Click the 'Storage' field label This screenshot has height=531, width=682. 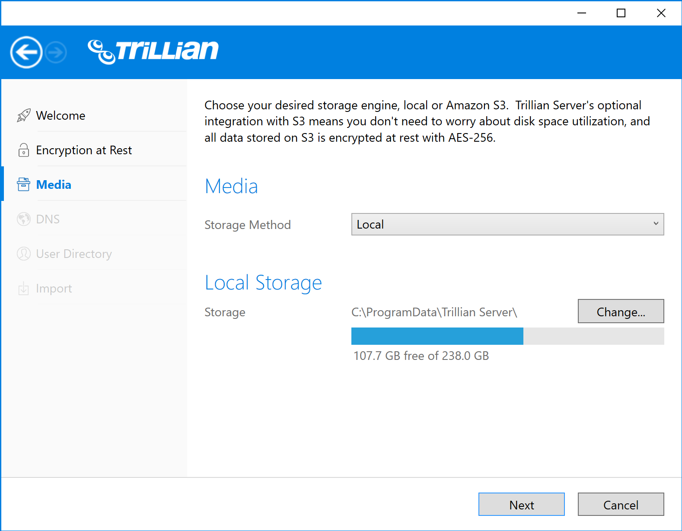[225, 312]
